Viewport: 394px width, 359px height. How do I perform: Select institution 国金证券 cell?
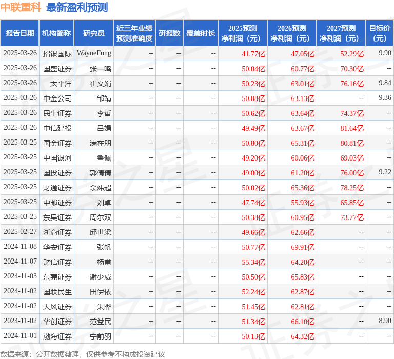[x=57, y=143]
